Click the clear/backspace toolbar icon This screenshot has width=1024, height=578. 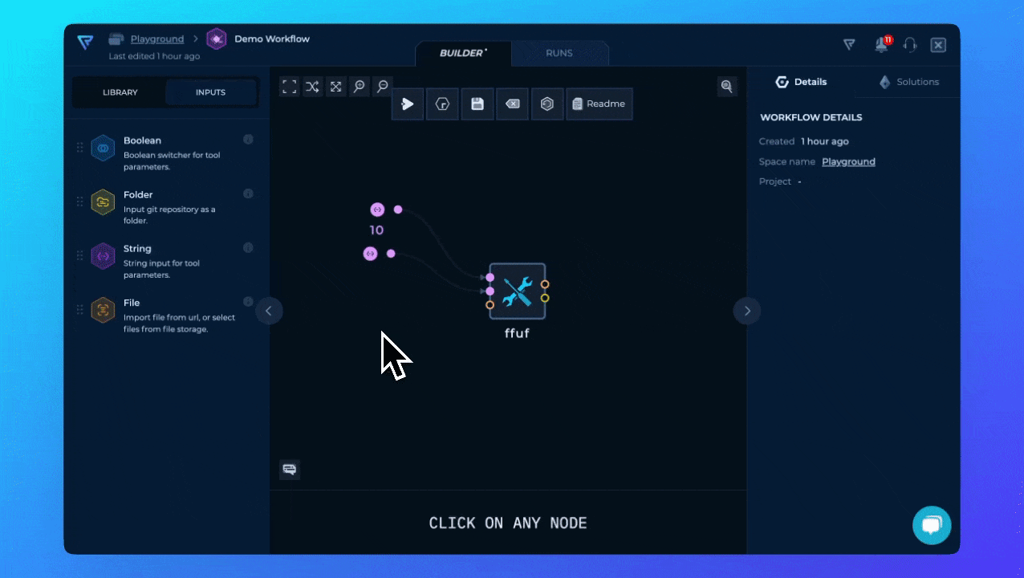[512, 104]
